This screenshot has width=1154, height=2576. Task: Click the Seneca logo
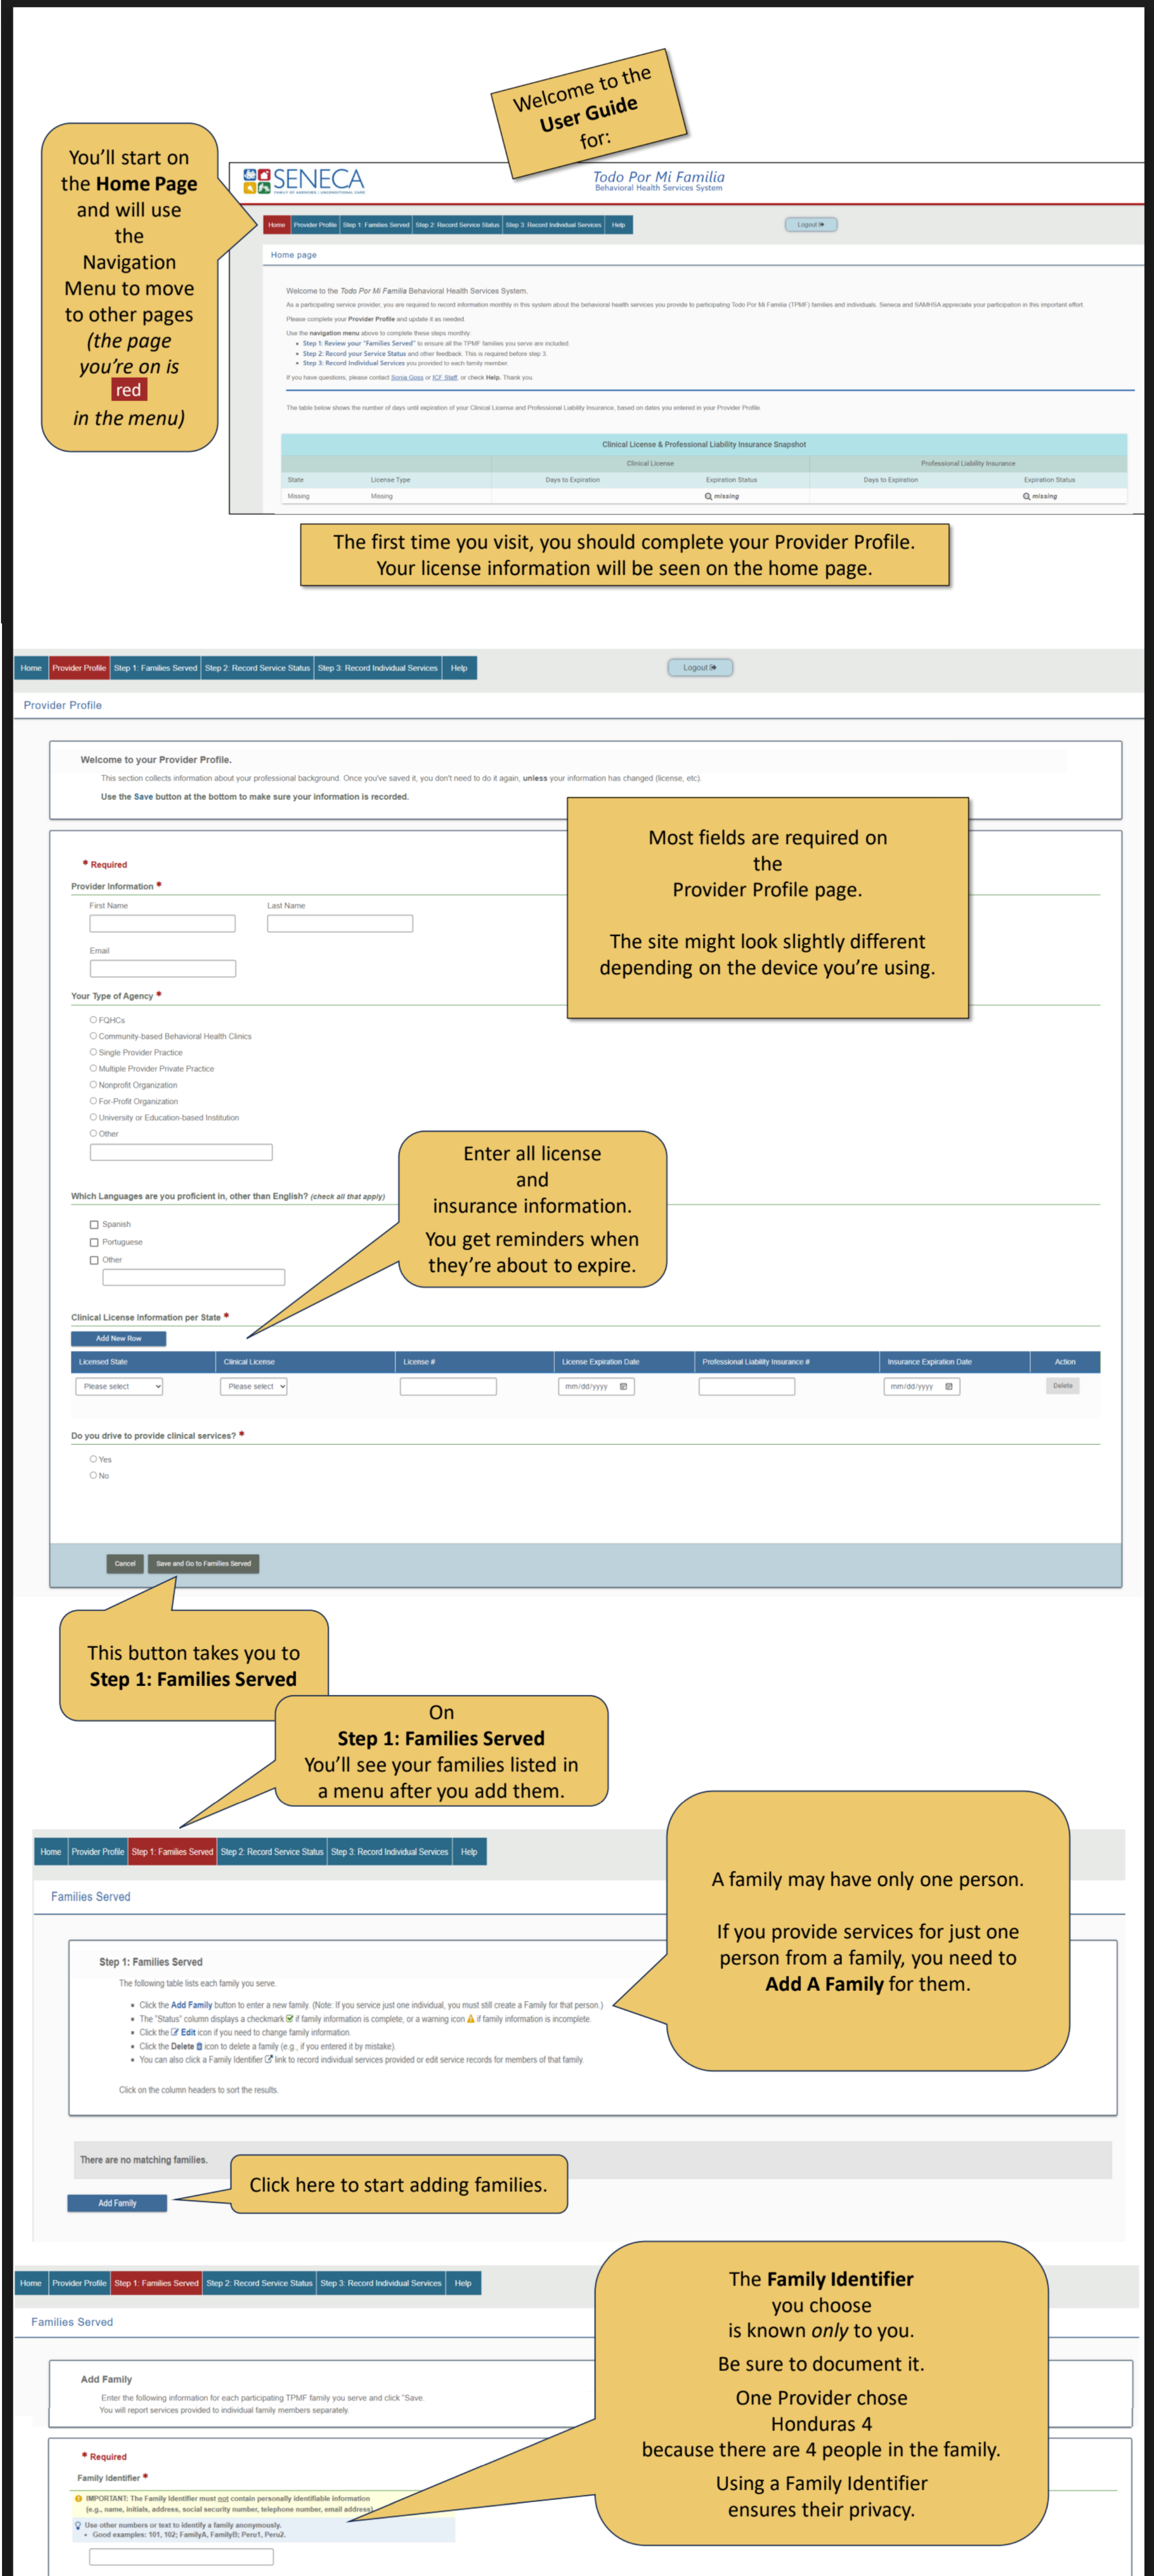coord(303,180)
